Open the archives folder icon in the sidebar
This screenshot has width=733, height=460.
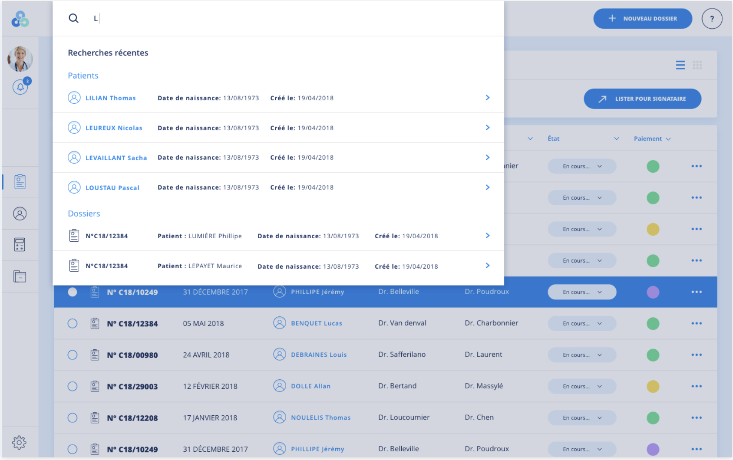pos(20,276)
